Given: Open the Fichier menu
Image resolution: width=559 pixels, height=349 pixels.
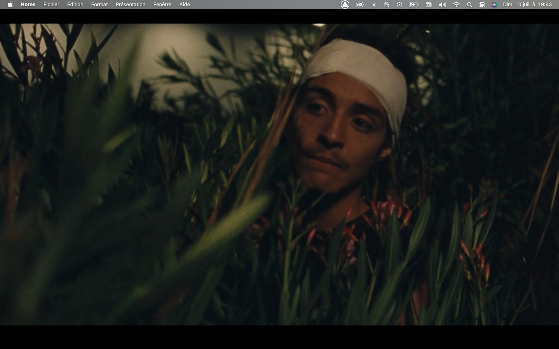Looking at the screenshot, I should point(51,4).
